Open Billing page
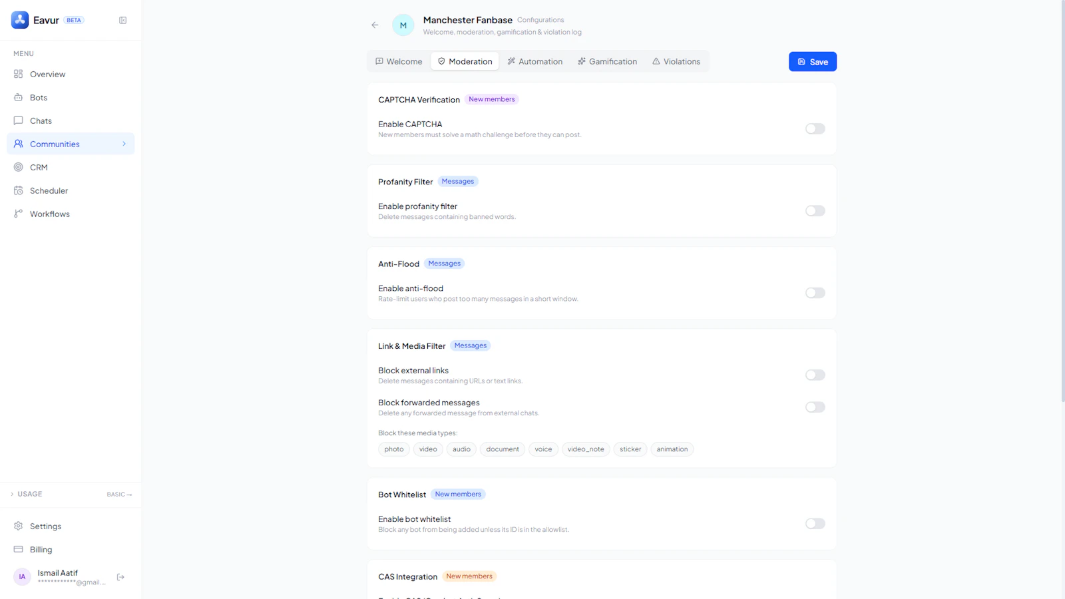 pos(71,549)
